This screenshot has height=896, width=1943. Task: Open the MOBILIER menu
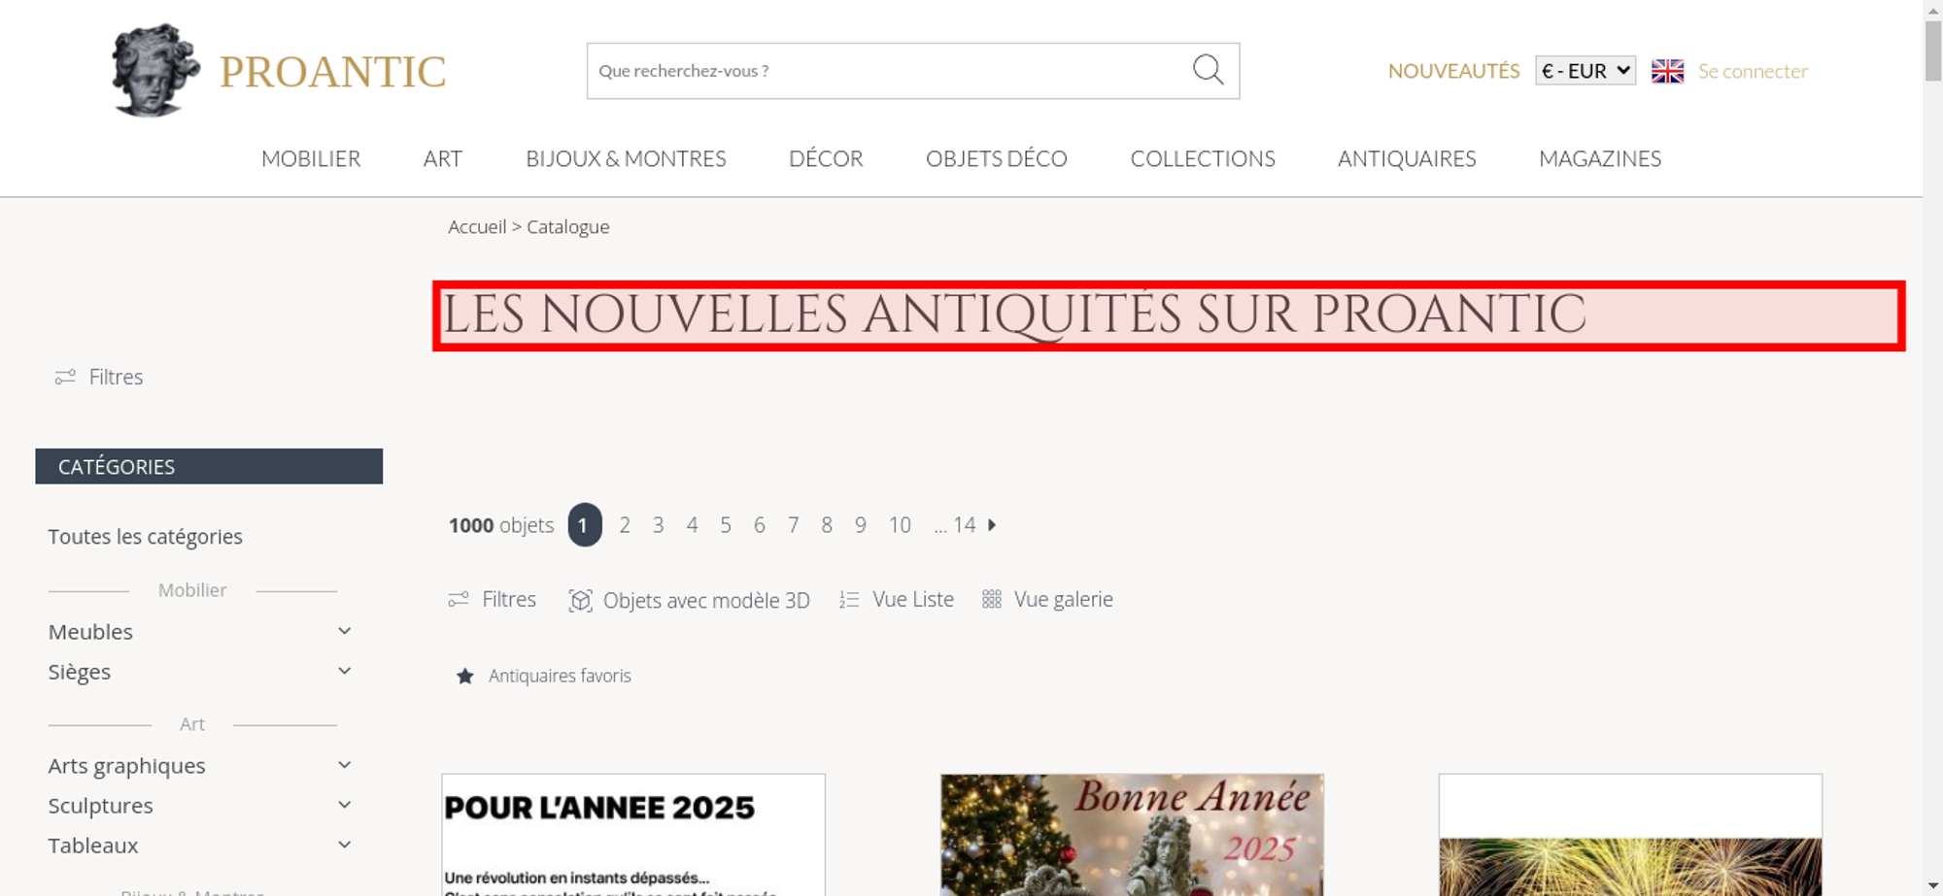(x=311, y=158)
